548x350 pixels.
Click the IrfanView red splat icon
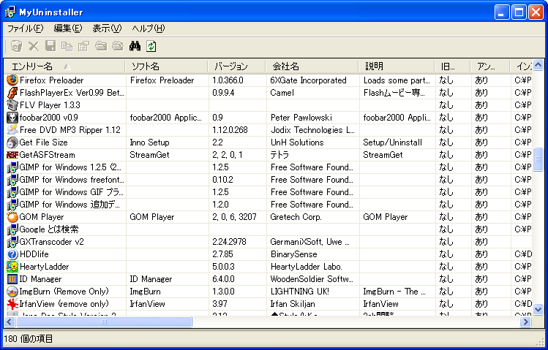[12, 303]
